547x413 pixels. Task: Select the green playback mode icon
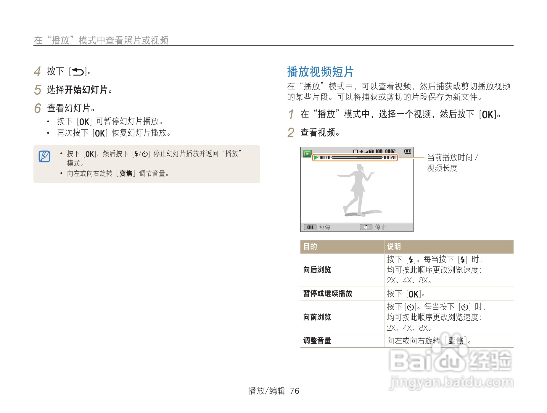point(308,153)
